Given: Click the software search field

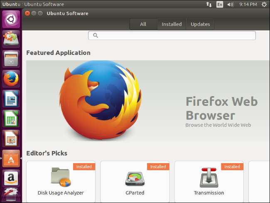Looking at the screenshot, I should pyautogui.click(x=172, y=35).
